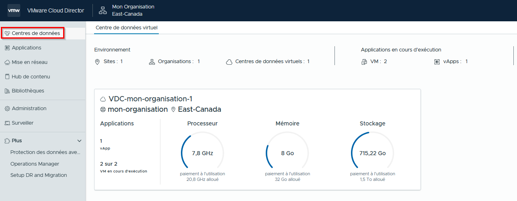Screen dimensions: 517x201
Task: Click the 715,22 Go storage value
Action: click(x=372, y=153)
